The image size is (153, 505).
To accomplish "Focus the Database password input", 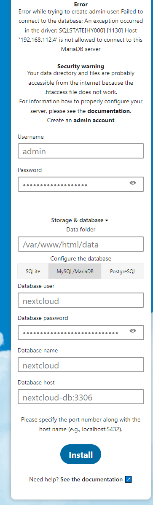I will coord(81,332).
